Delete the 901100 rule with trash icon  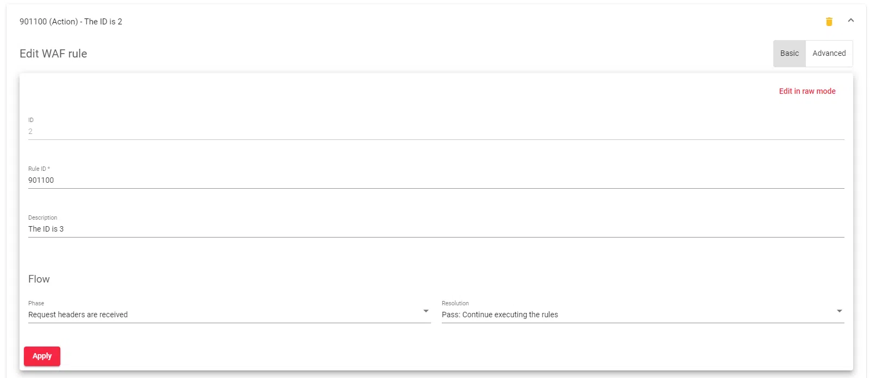tap(829, 22)
